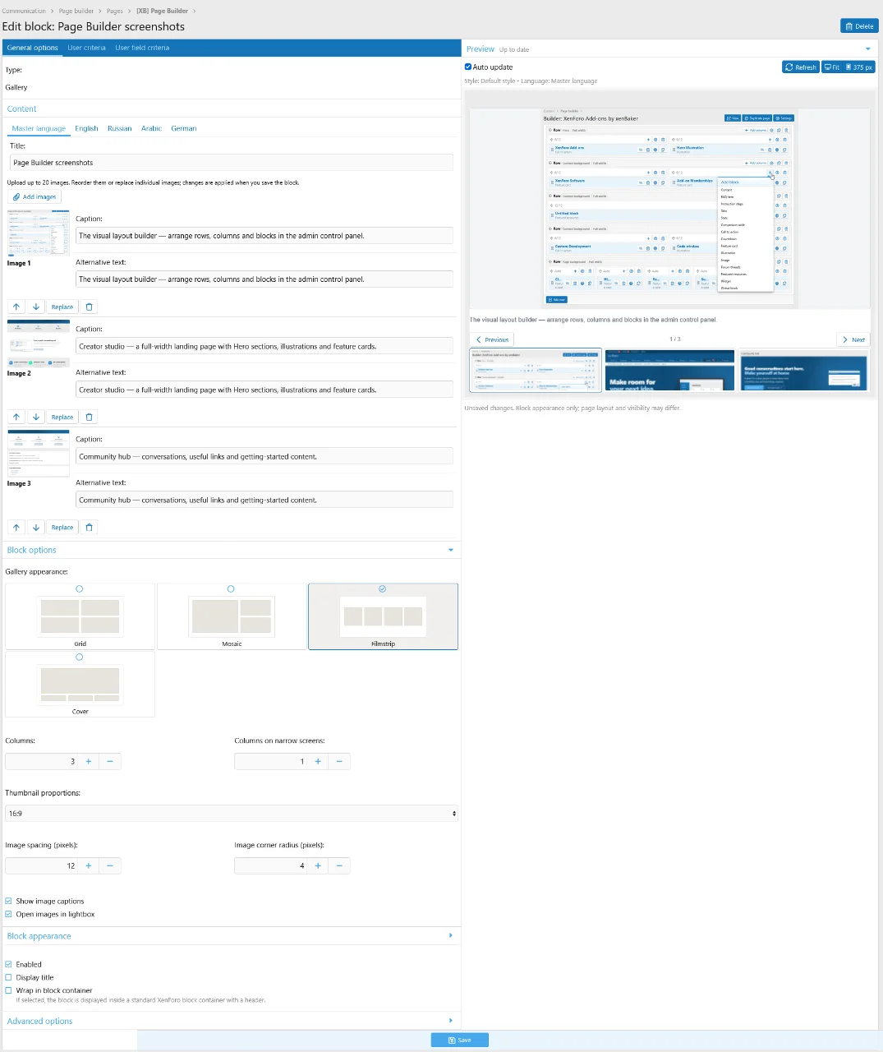Toggle Auto update checkbox

468,67
